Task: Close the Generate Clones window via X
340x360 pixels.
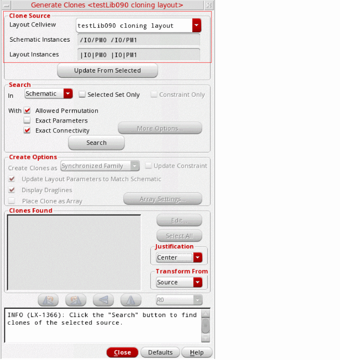Action: tap(209, 5)
